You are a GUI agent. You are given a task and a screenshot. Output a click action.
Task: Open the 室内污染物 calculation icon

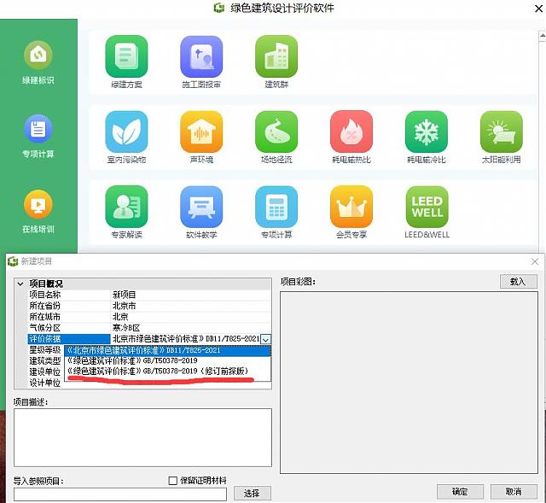(126, 132)
